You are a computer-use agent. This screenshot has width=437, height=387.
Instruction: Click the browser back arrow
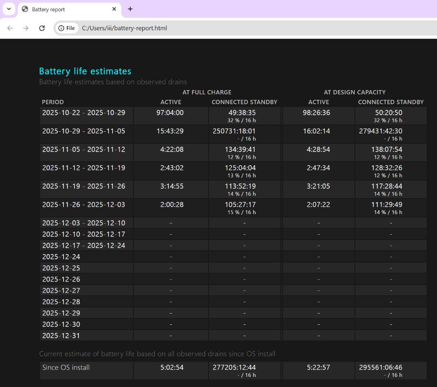10,28
